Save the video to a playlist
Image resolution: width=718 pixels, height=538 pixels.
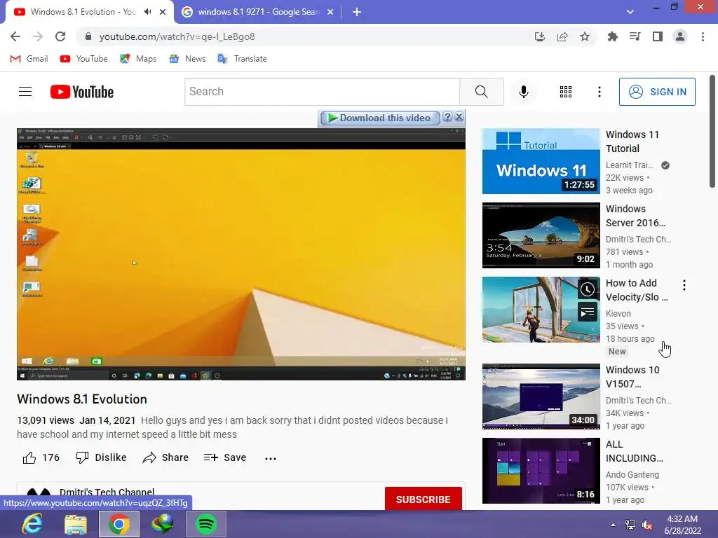[x=225, y=458]
